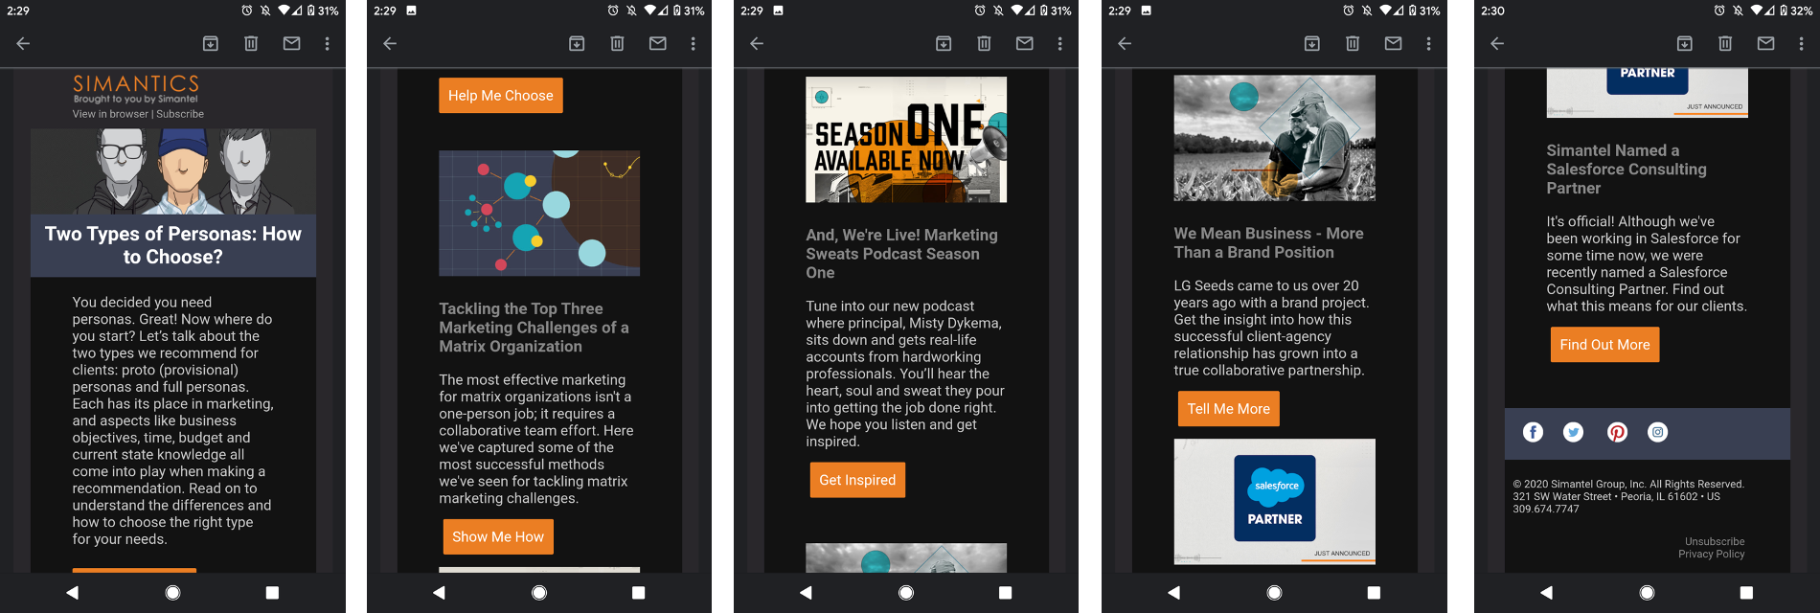The height and width of the screenshot is (613, 1820).
Task: Open the Facebook social icon
Action: [x=1533, y=432]
